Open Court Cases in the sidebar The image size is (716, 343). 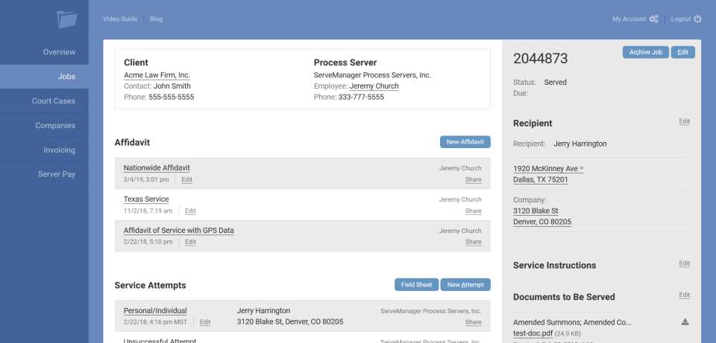point(44,101)
